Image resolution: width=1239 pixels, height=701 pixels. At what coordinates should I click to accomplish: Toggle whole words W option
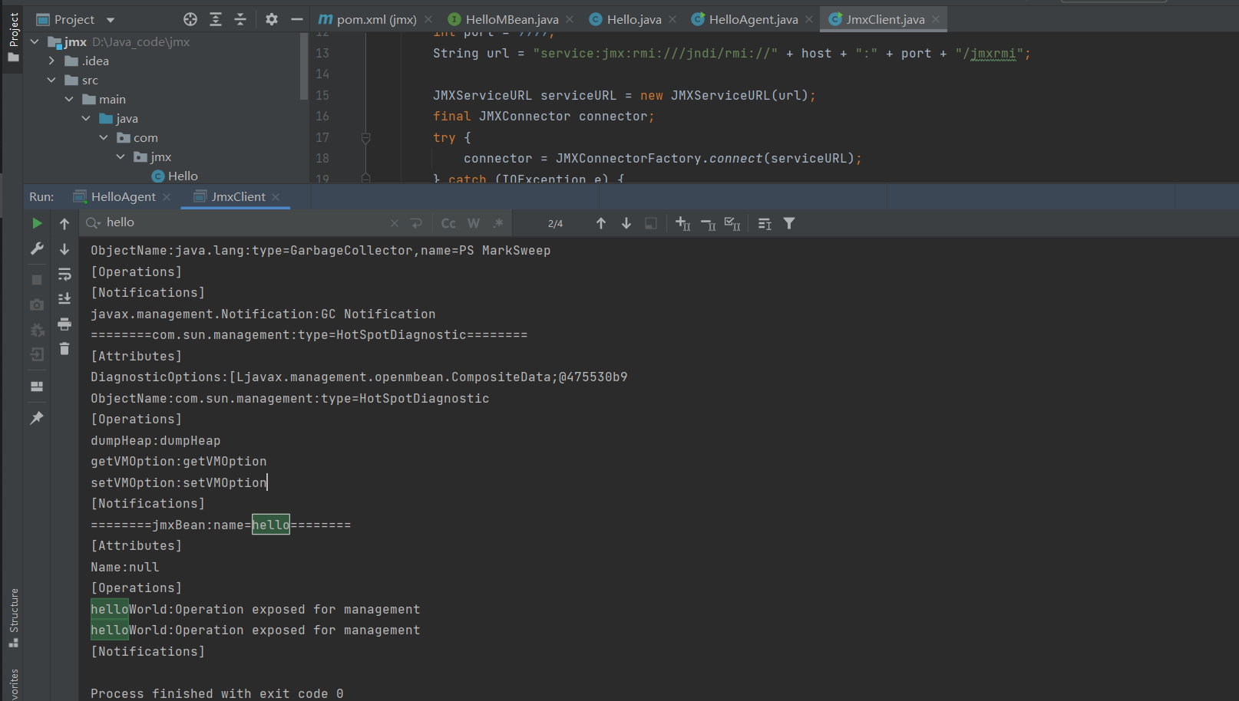474,223
